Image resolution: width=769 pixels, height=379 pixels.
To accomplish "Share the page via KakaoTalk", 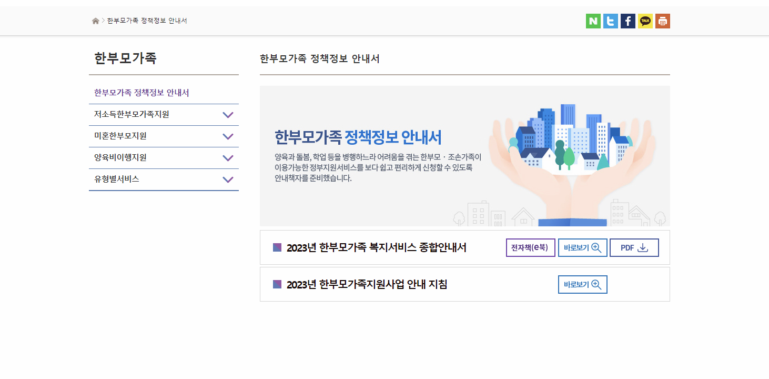I will (645, 21).
